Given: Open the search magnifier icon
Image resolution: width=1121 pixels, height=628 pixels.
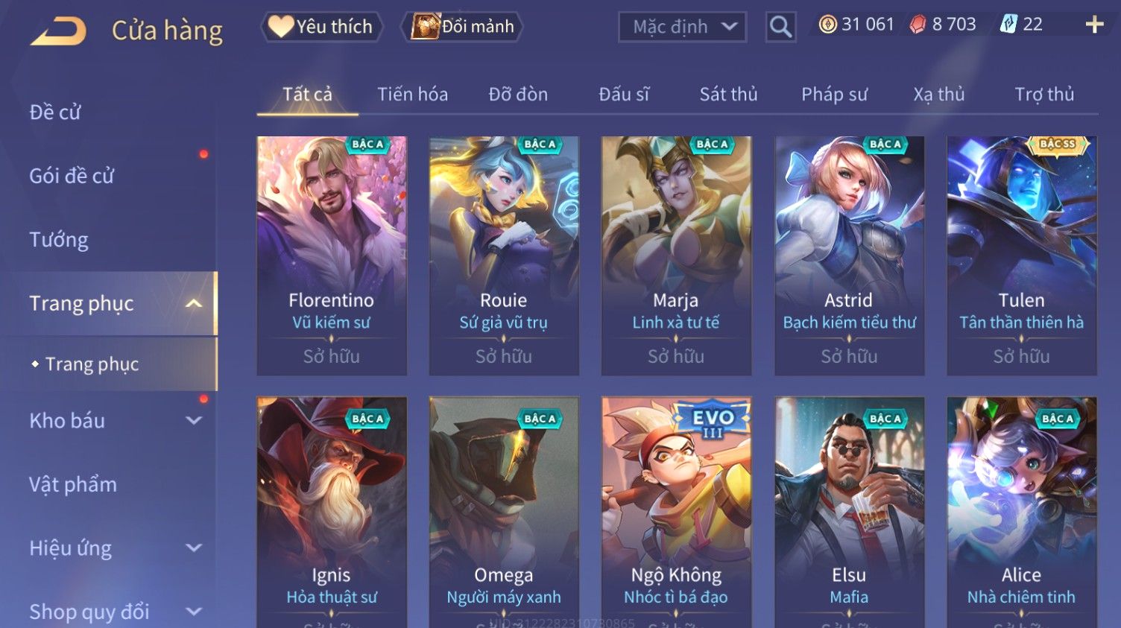Looking at the screenshot, I should coord(780,27).
